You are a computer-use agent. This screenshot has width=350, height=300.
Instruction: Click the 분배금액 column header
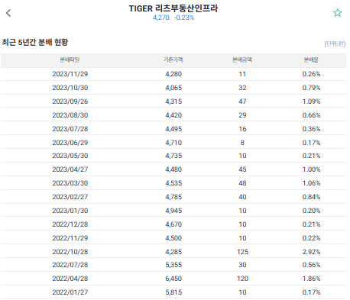[x=242, y=60]
